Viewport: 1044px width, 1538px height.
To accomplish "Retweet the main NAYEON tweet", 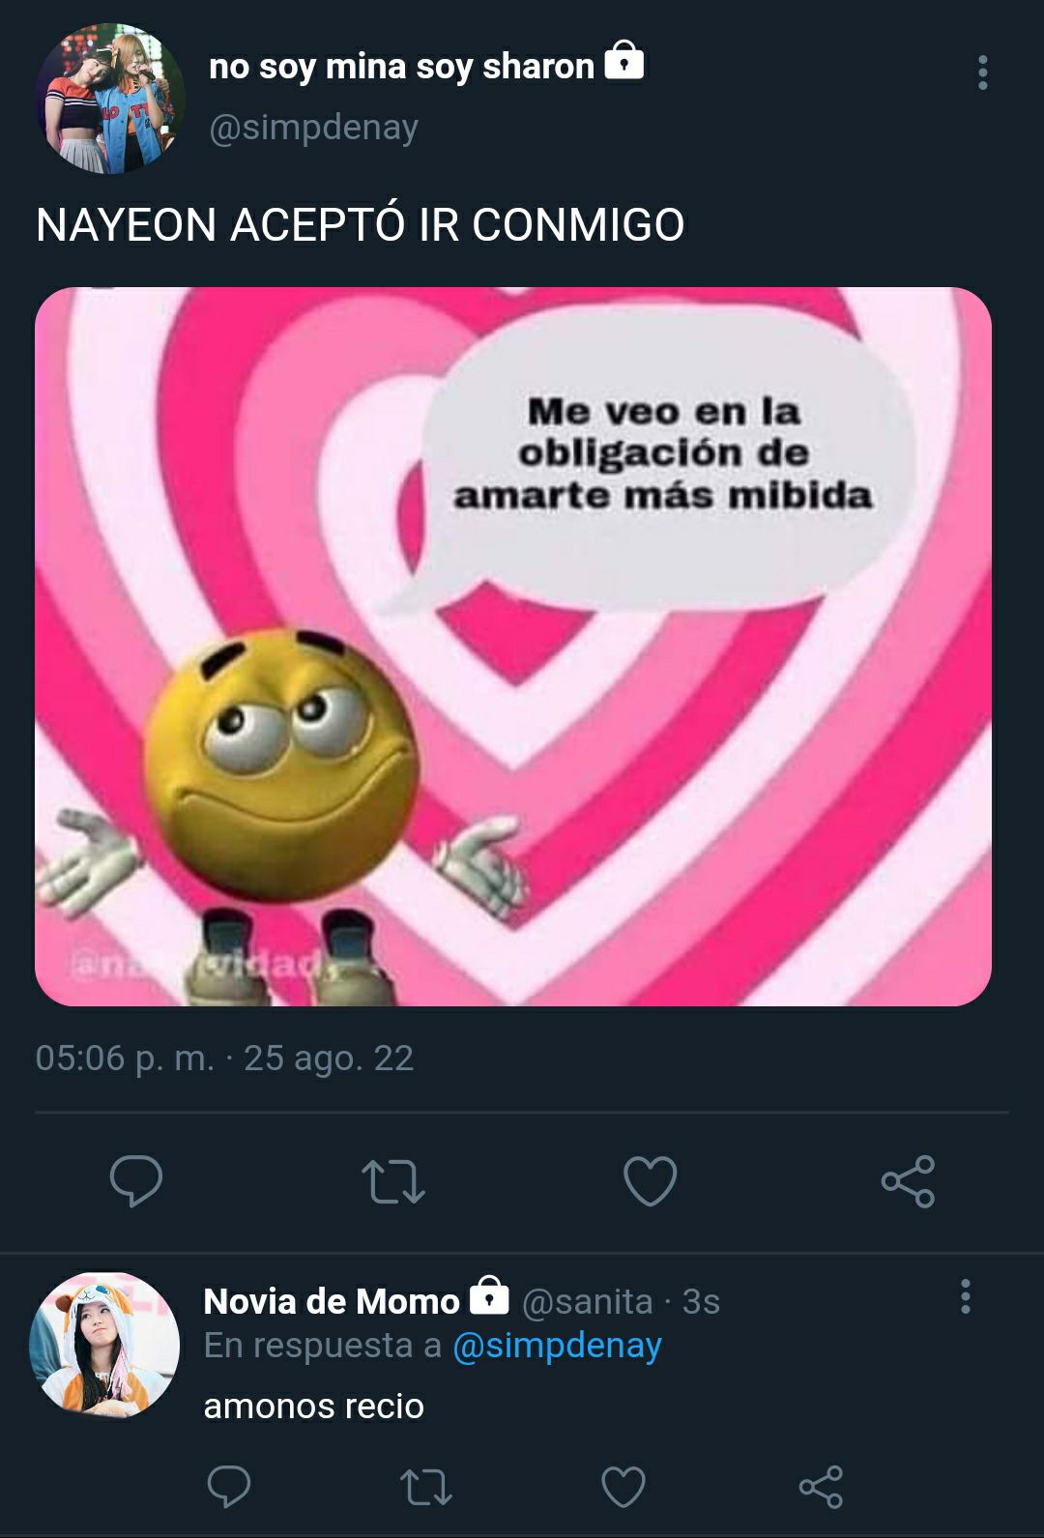I will (x=392, y=1181).
